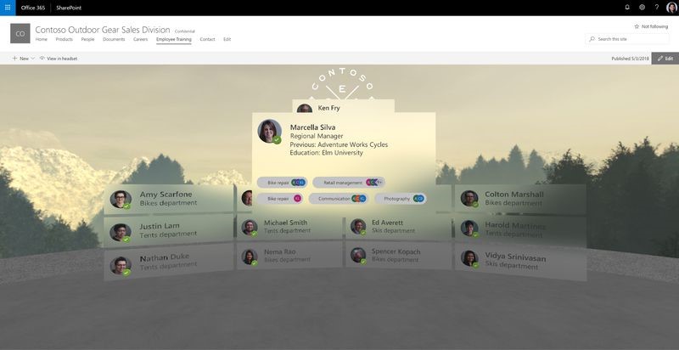The height and width of the screenshot is (350, 679).
Task: Click the Ken Fry card
Action: [343, 106]
